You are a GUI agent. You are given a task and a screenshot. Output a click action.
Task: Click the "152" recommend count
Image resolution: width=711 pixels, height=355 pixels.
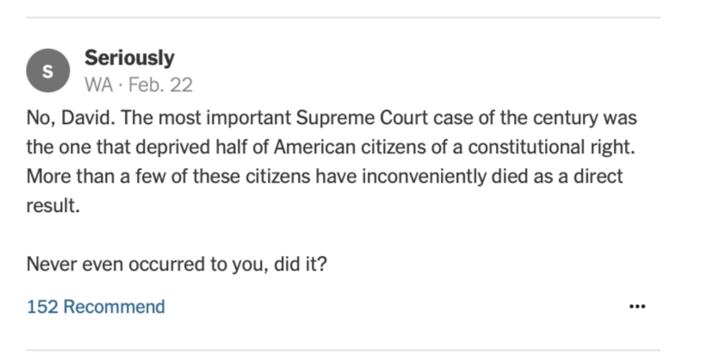coord(43,307)
